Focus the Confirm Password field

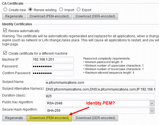point(53,73)
